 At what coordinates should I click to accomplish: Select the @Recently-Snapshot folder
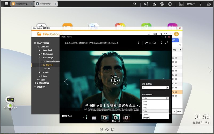click(x=53, y=61)
